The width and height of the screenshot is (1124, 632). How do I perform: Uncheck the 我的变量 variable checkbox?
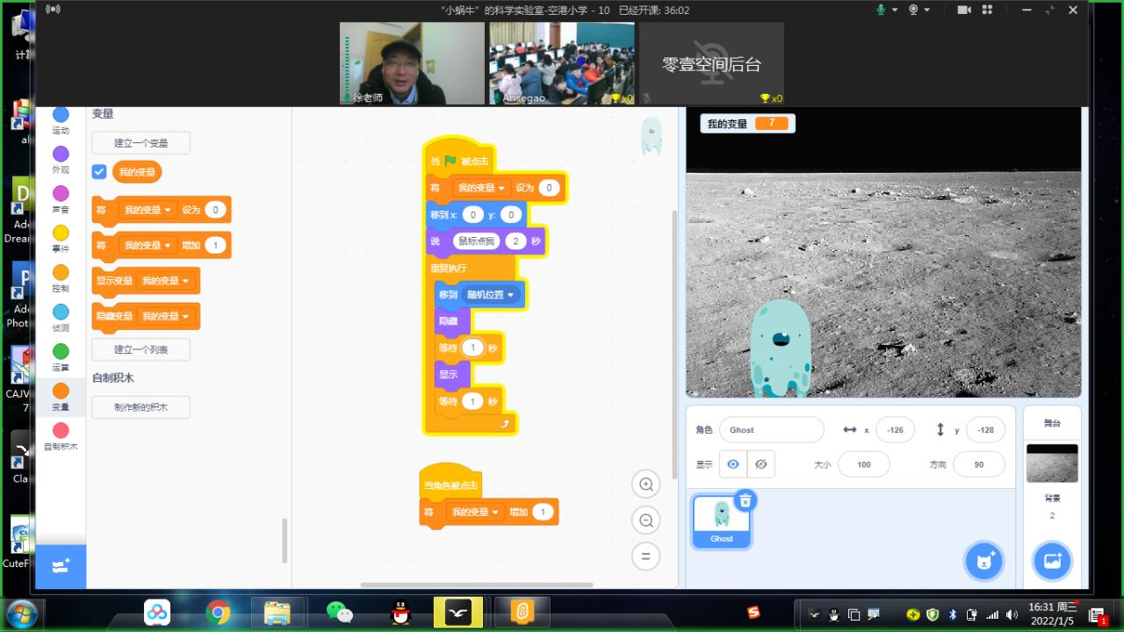pos(99,172)
